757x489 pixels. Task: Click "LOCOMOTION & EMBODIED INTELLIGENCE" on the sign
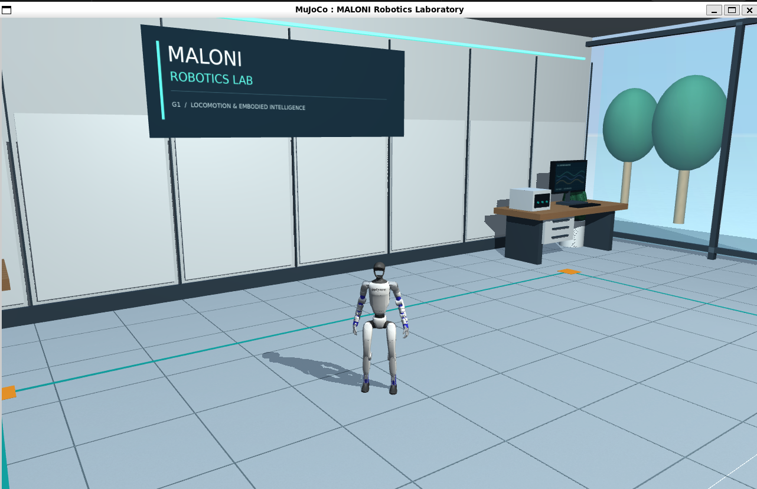[x=248, y=106]
